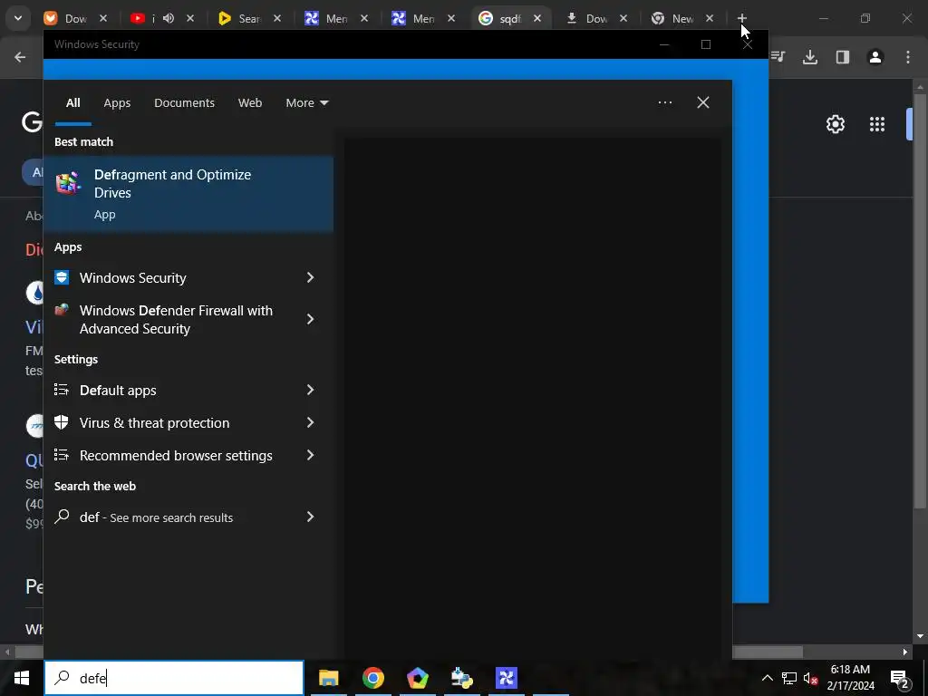Switch to the Web search tab

click(x=250, y=103)
